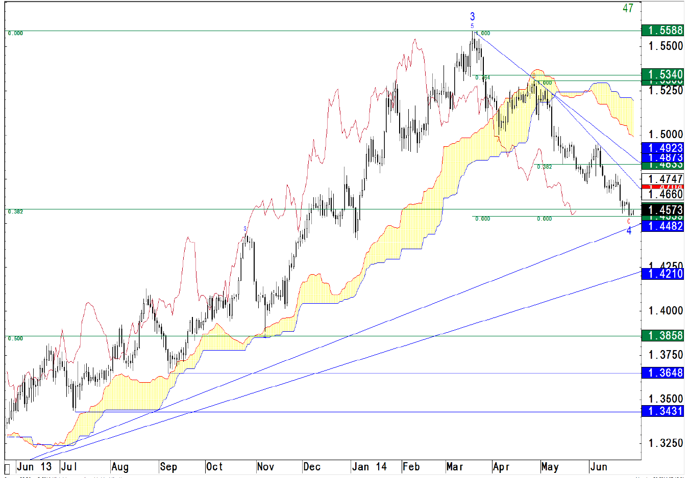Click the green 1.5340 price level tag
This screenshot has width=689, height=478.
point(662,74)
